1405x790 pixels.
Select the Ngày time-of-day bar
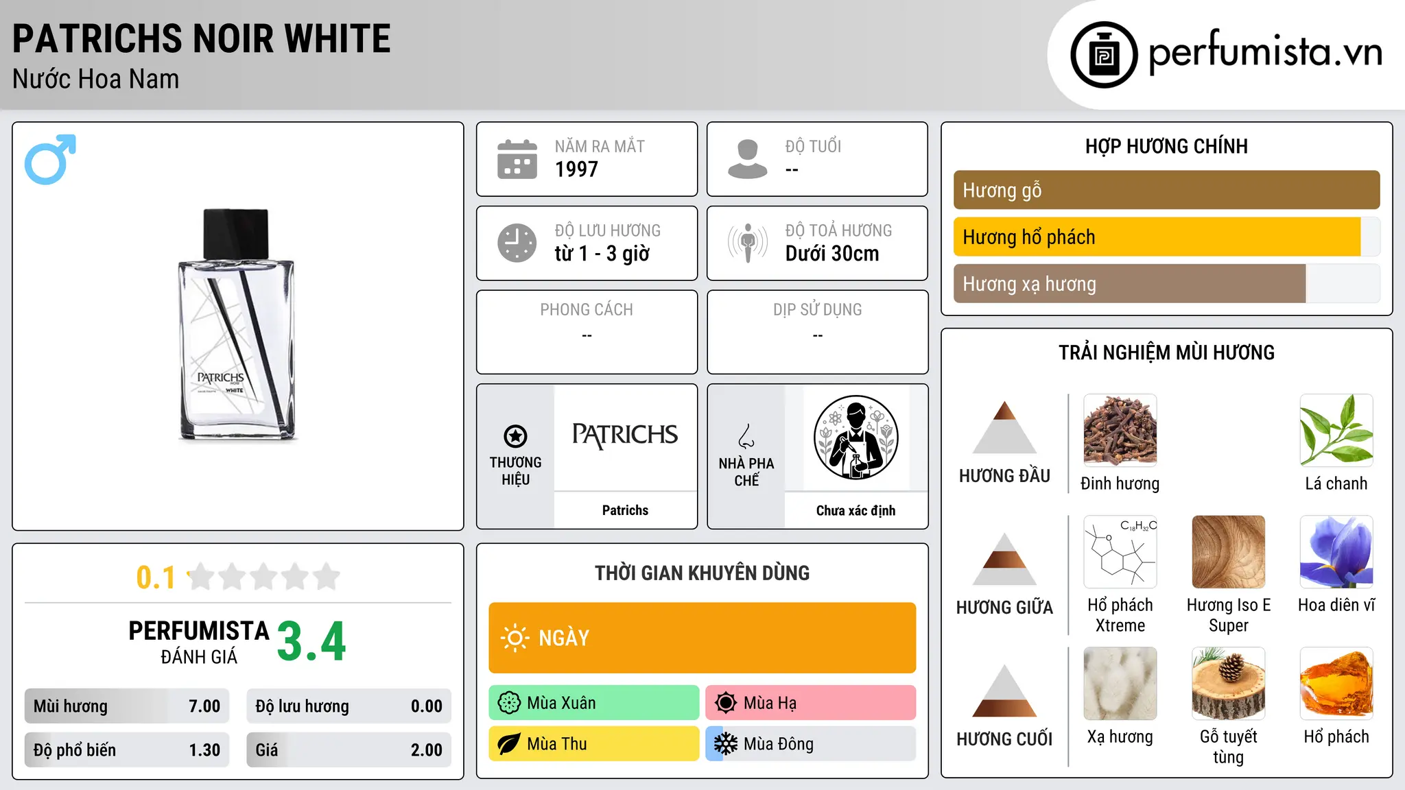(x=702, y=638)
